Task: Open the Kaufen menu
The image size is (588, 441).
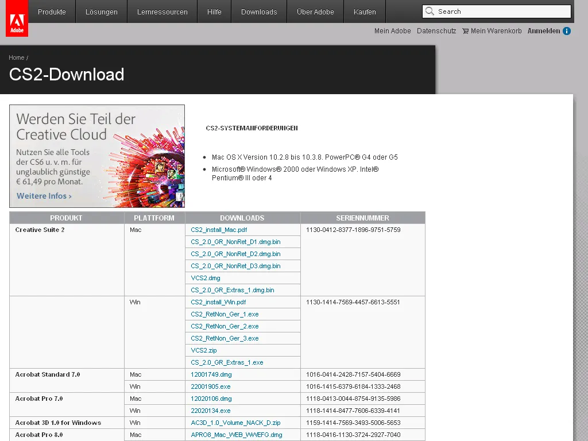Action: click(x=364, y=11)
